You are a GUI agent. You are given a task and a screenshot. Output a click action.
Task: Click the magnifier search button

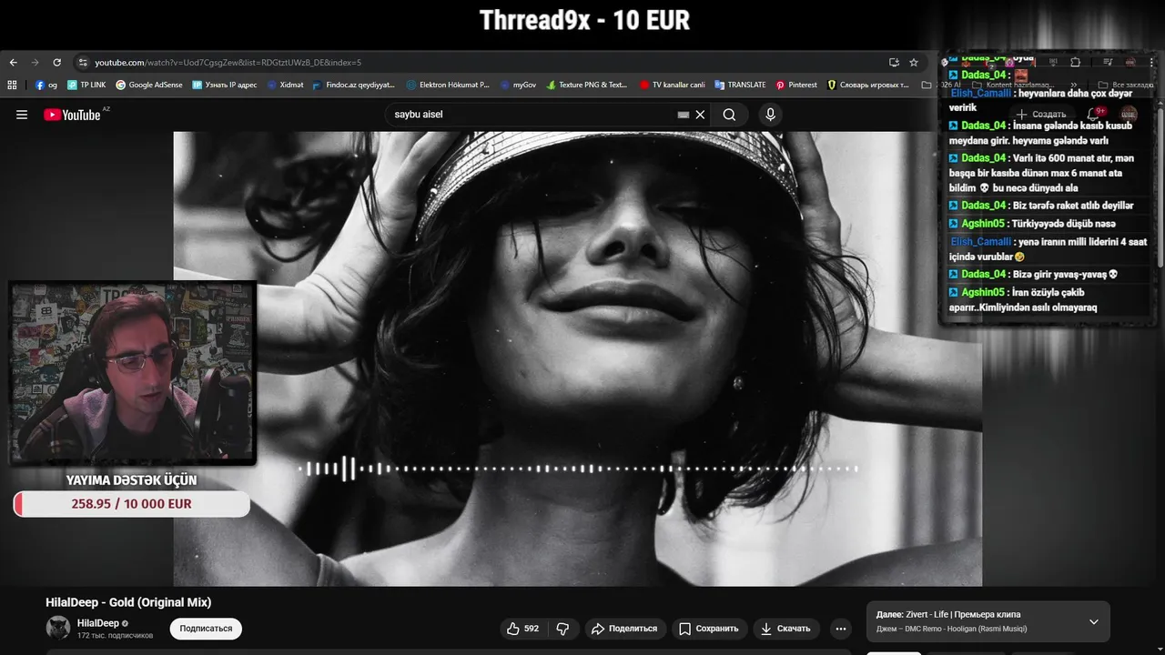click(x=729, y=115)
